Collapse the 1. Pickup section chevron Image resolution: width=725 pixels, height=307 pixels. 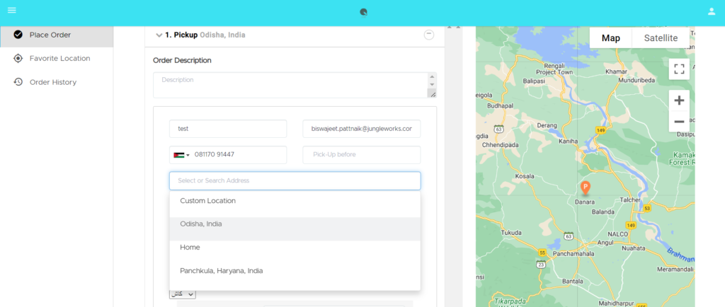[159, 35]
